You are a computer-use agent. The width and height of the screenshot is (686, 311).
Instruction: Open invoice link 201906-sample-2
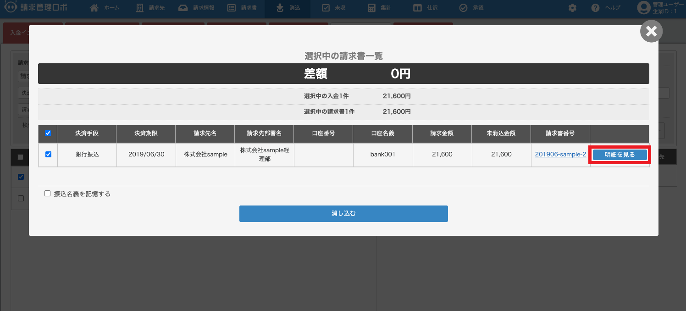coord(560,155)
